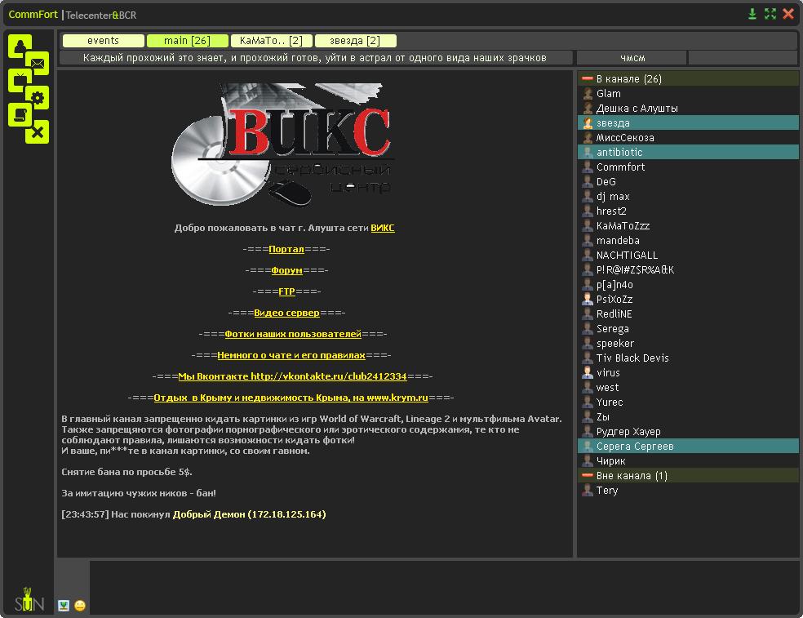Click in the message input field

[x=441, y=586]
